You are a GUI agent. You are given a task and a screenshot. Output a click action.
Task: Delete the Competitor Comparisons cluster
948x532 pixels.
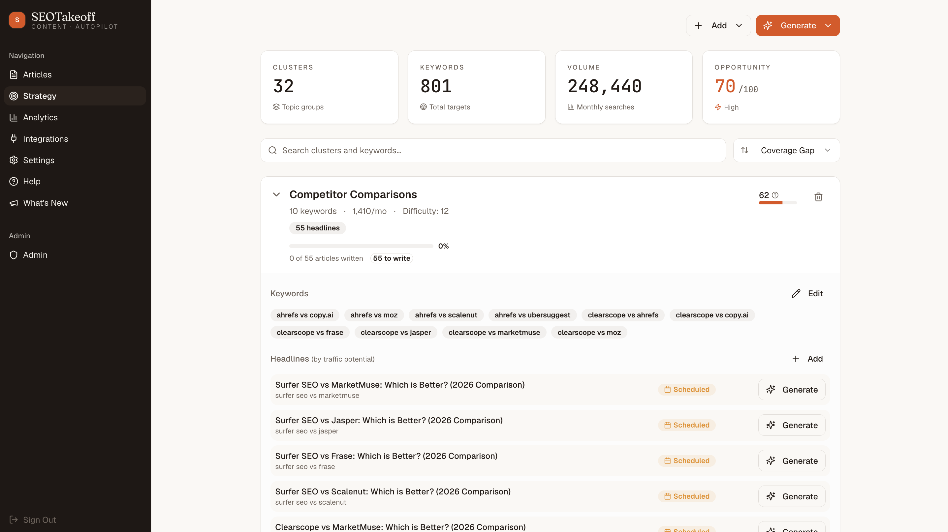click(x=818, y=197)
